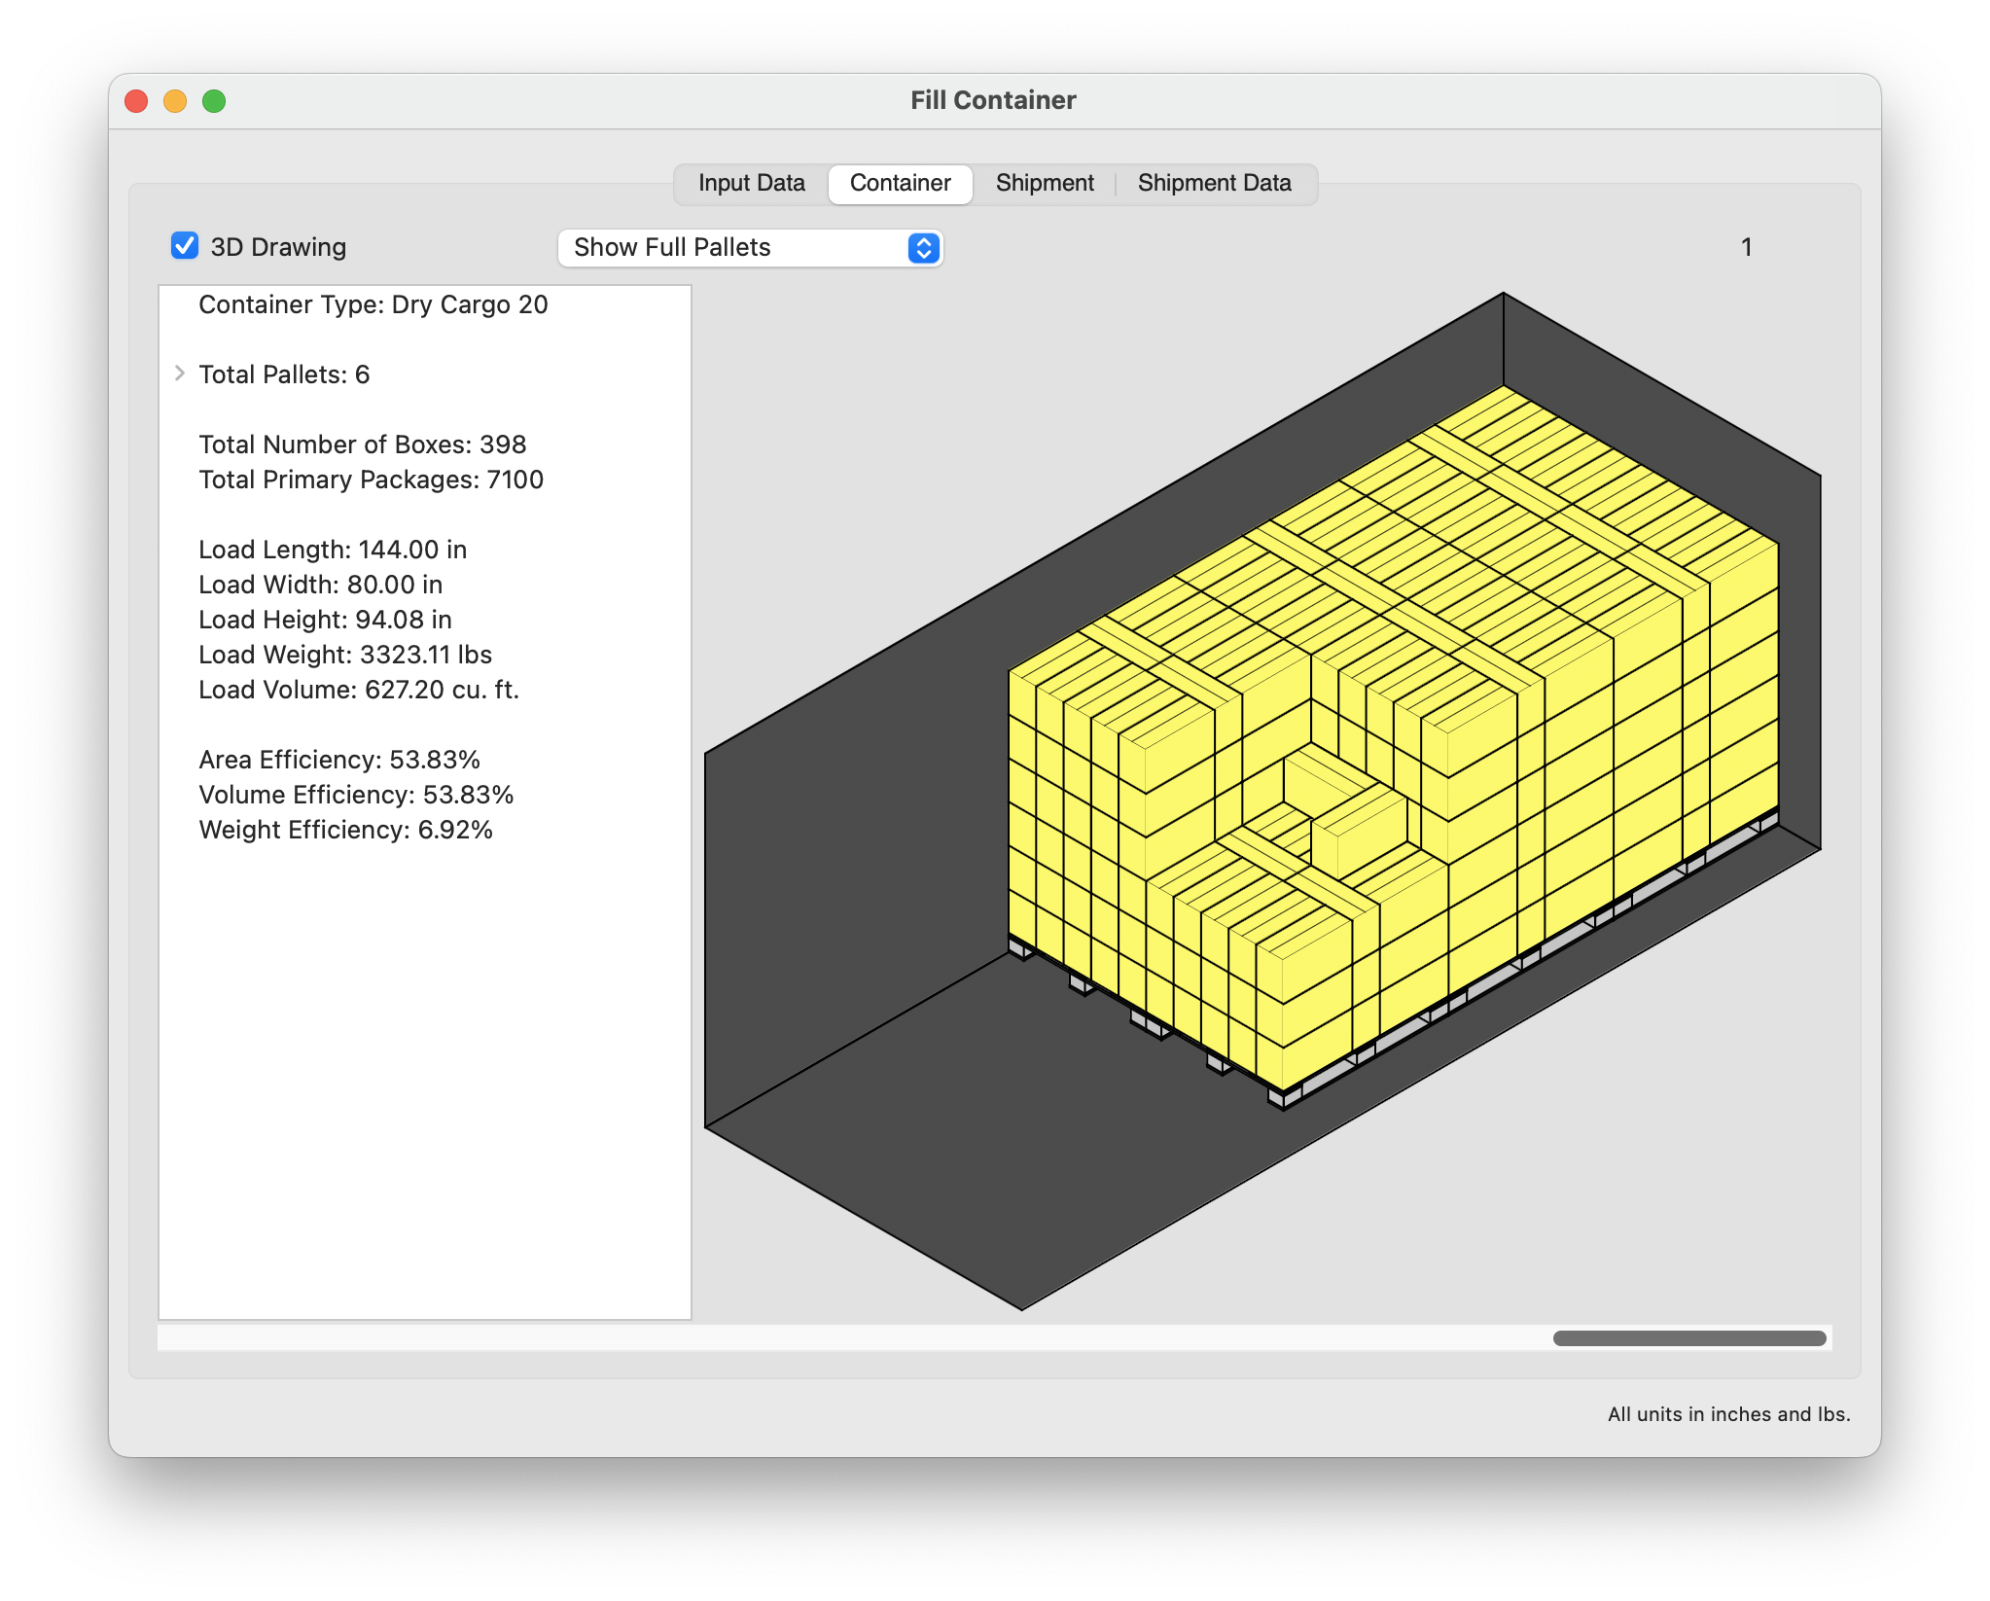Click the horizontal scrollbar thumb
The width and height of the screenshot is (1990, 1601).
(x=1688, y=1337)
